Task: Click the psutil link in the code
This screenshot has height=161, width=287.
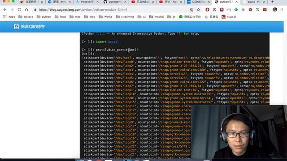Action: 113,42
